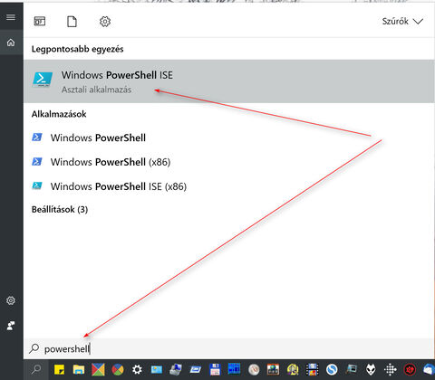The width and height of the screenshot is (435, 380).
Task: Launch Windows PowerShell ISE best match
Action: (x=229, y=81)
